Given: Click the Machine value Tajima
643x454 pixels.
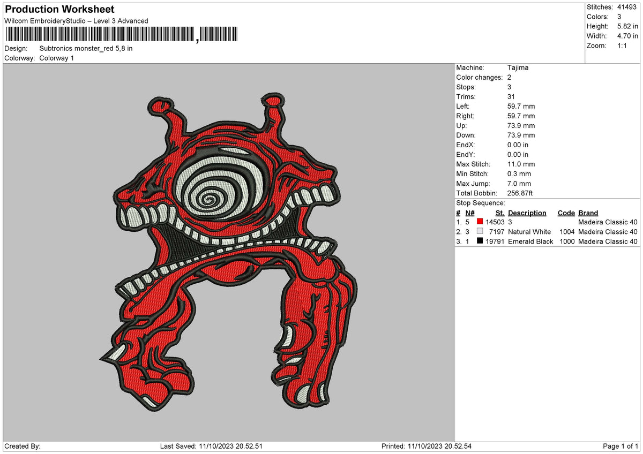Looking at the screenshot, I should [518, 68].
